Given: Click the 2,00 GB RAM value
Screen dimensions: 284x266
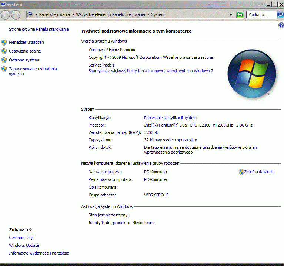Looking at the screenshot, I should point(151,133).
